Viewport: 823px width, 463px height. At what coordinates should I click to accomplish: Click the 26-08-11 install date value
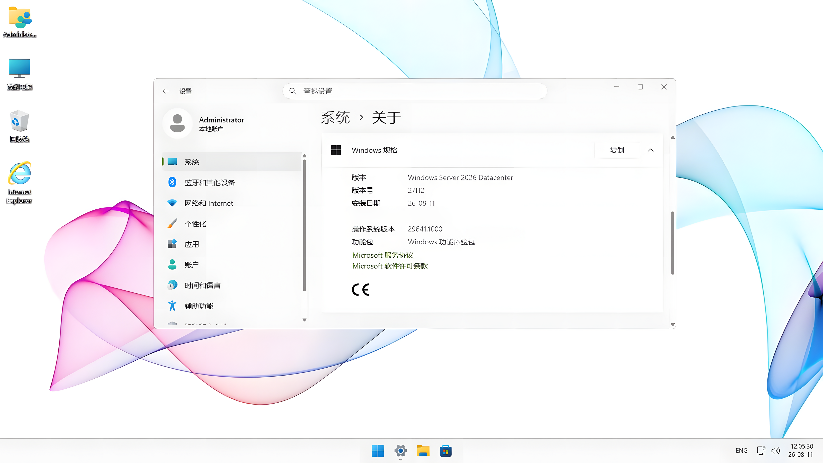pos(421,203)
